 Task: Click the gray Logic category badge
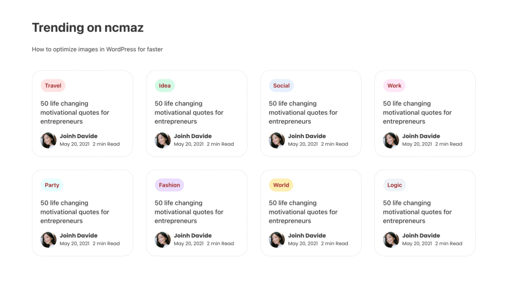[394, 185]
